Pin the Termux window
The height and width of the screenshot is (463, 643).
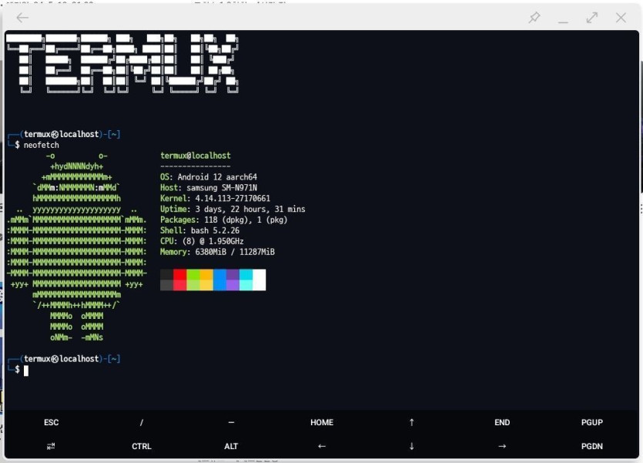(x=534, y=17)
